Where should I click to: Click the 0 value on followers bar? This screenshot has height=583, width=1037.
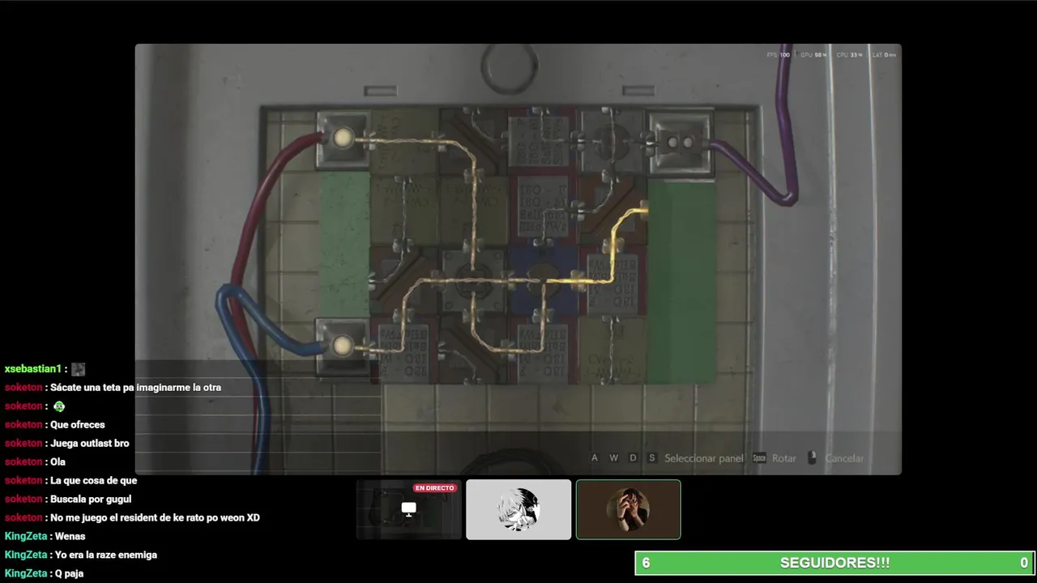1024,563
